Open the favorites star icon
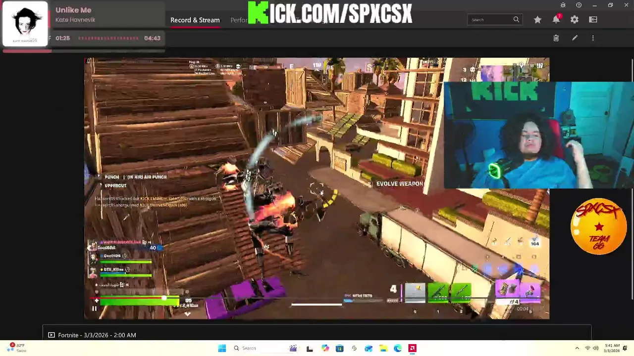This screenshot has height=356, width=634. pyautogui.click(x=537, y=20)
